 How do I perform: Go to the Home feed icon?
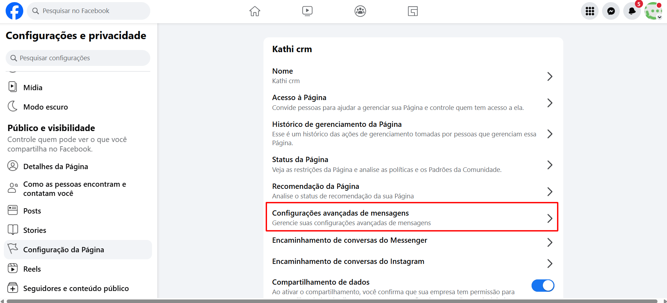click(255, 11)
